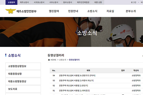This screenshot has height=95, width=143.
Task: Click the 제주소방안전본부 eagle logo
Action: tap(10, 11)
